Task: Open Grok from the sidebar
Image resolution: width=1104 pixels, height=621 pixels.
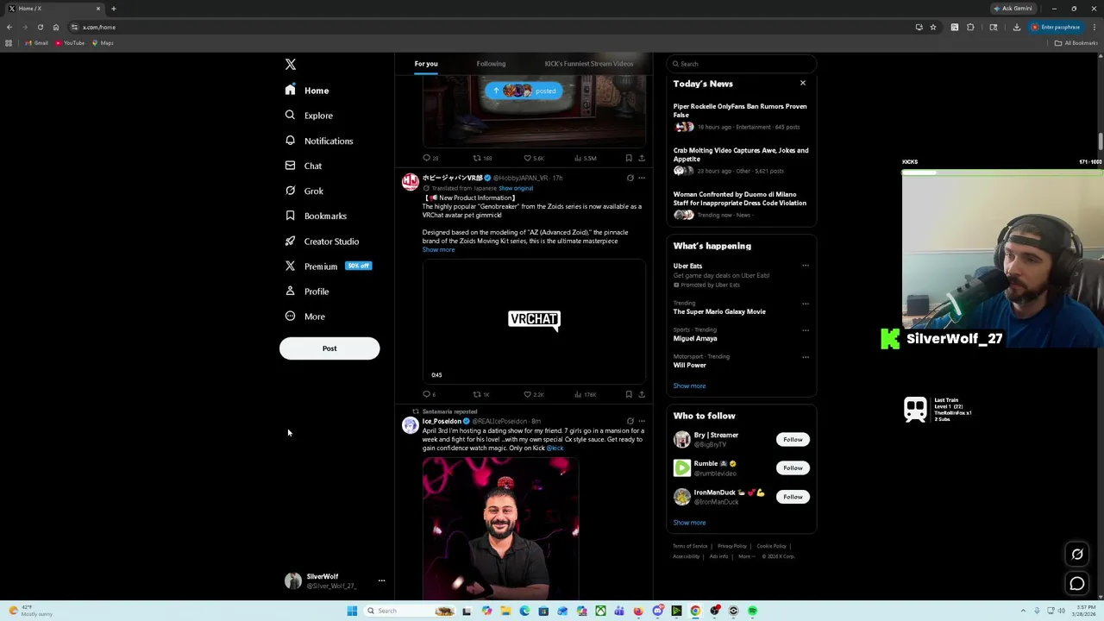Action: pos(304,191)
